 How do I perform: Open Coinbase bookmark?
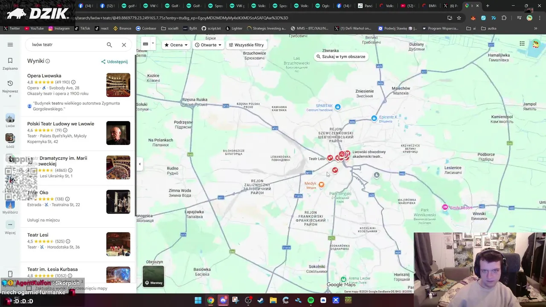146,29
